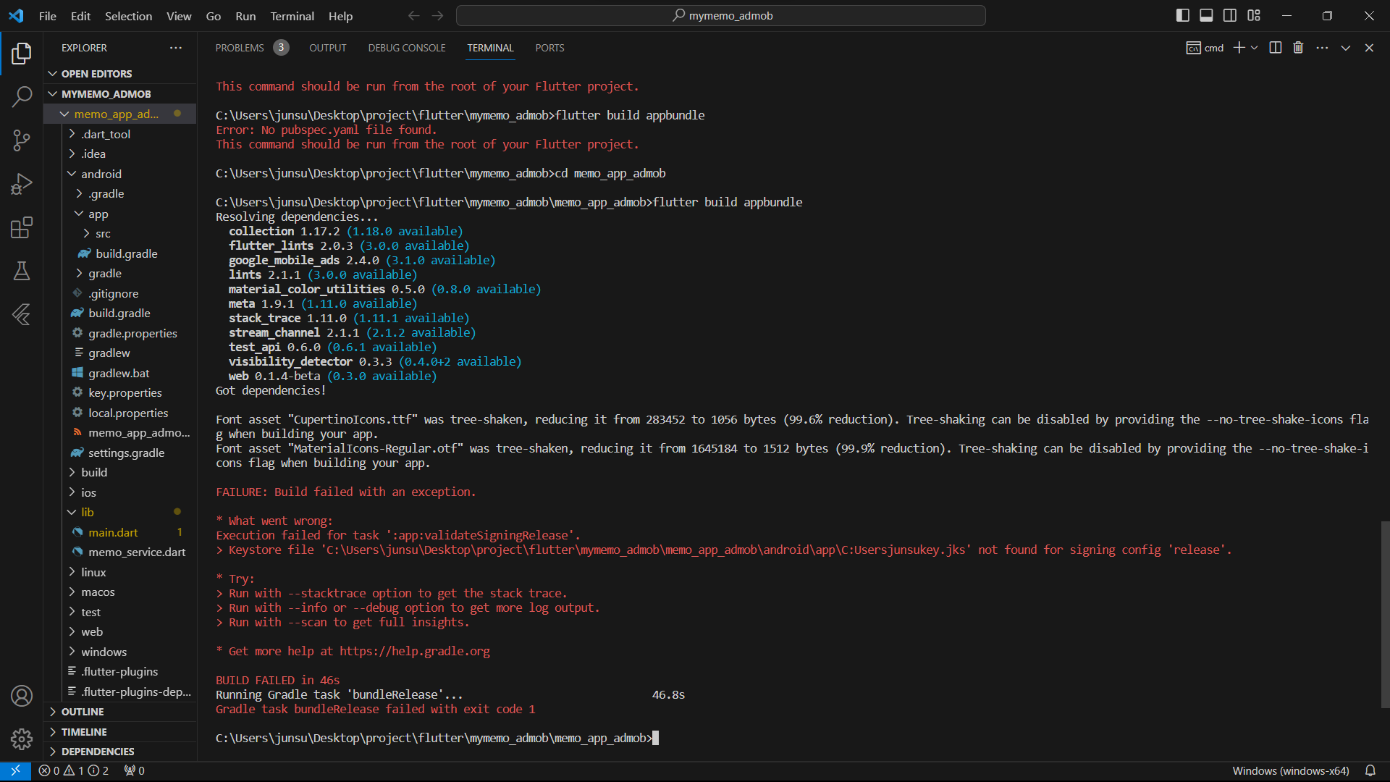Open notifications bell in status bar
The width and height of the screenshot is (1390, 782).
1370,771
